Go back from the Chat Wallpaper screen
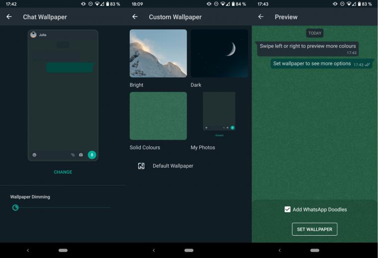Image resolution: width=378 pixels, height=258 pixels. point(9,16)
